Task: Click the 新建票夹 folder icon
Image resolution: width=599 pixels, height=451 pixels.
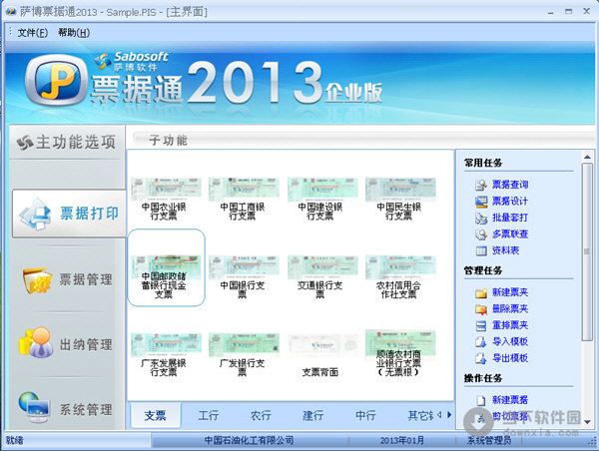Action: tap(481, 292)
